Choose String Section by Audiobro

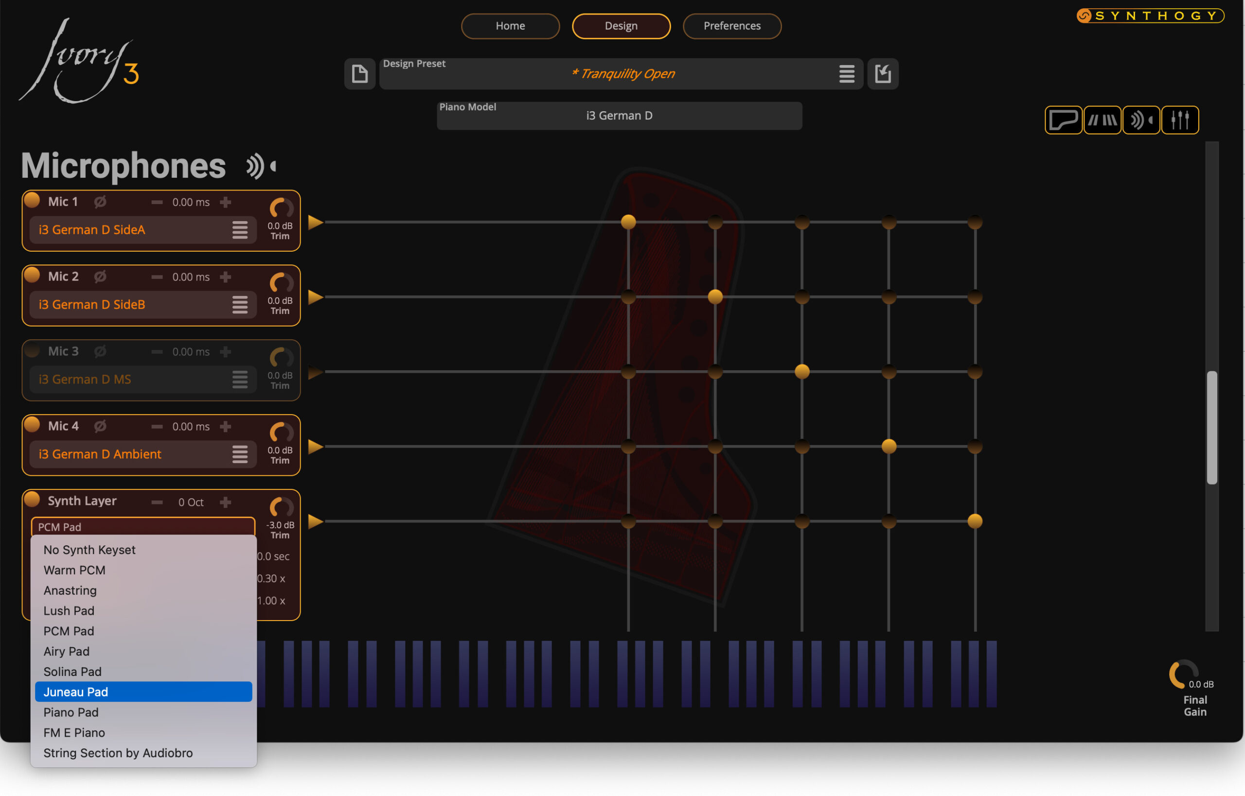pyautogui.click(x=143, y=753)
